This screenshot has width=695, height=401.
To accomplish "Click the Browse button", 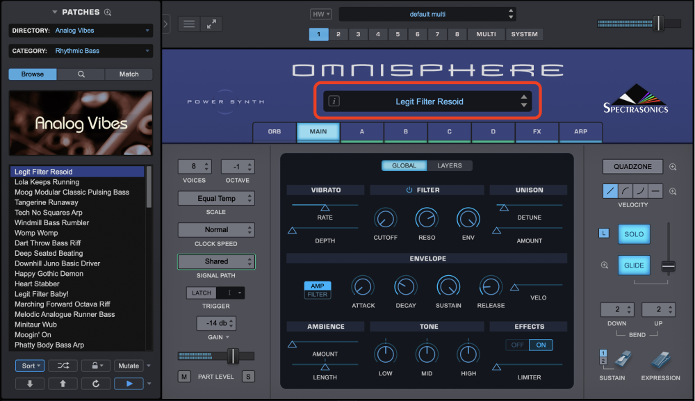I will pos(33,74).
